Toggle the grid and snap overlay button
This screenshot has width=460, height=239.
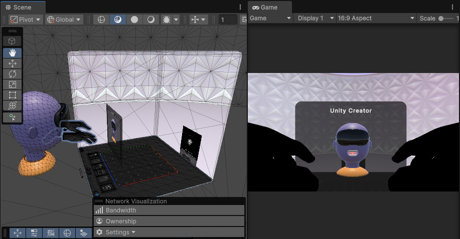click(x=51, y=233)
